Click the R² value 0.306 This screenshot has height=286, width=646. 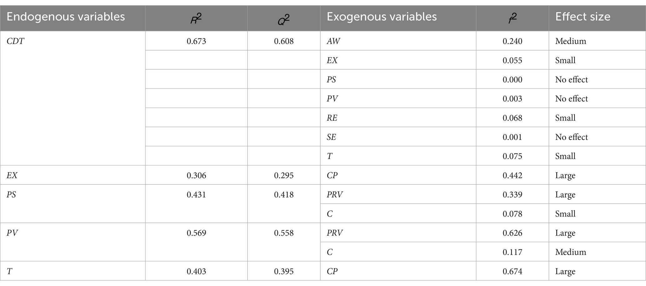pyautogui.click(x=196, y=176)
